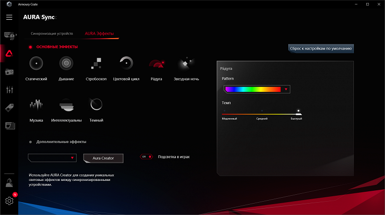Open the Devices sidebar icon
Image resolution: width=385 pixels, height=215 pixels.
(x=9, y=36)
